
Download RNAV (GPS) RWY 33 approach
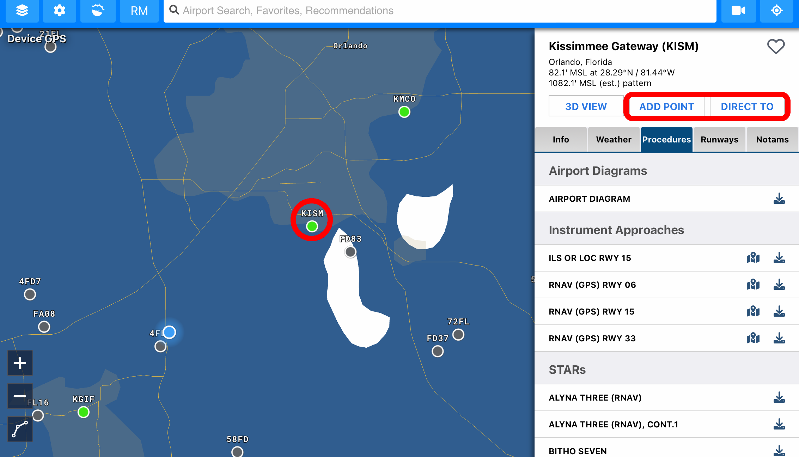pyautogui.click(x=779, y=338)
